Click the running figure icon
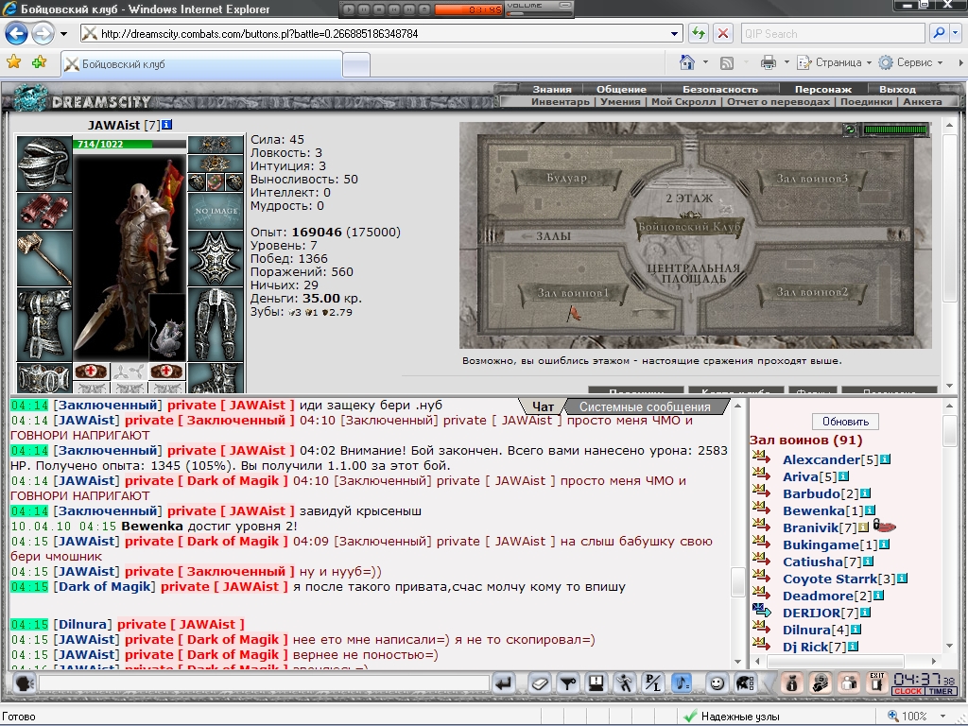This screenshot has height=726, width=968. coord(625,683)
